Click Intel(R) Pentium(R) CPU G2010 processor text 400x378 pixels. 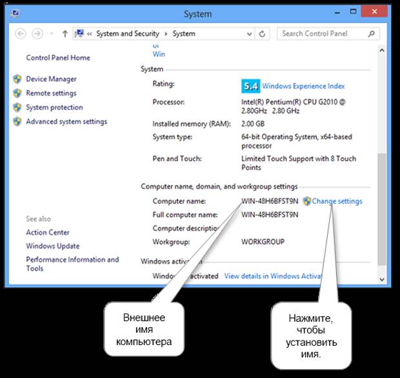(x=294, y=106)
